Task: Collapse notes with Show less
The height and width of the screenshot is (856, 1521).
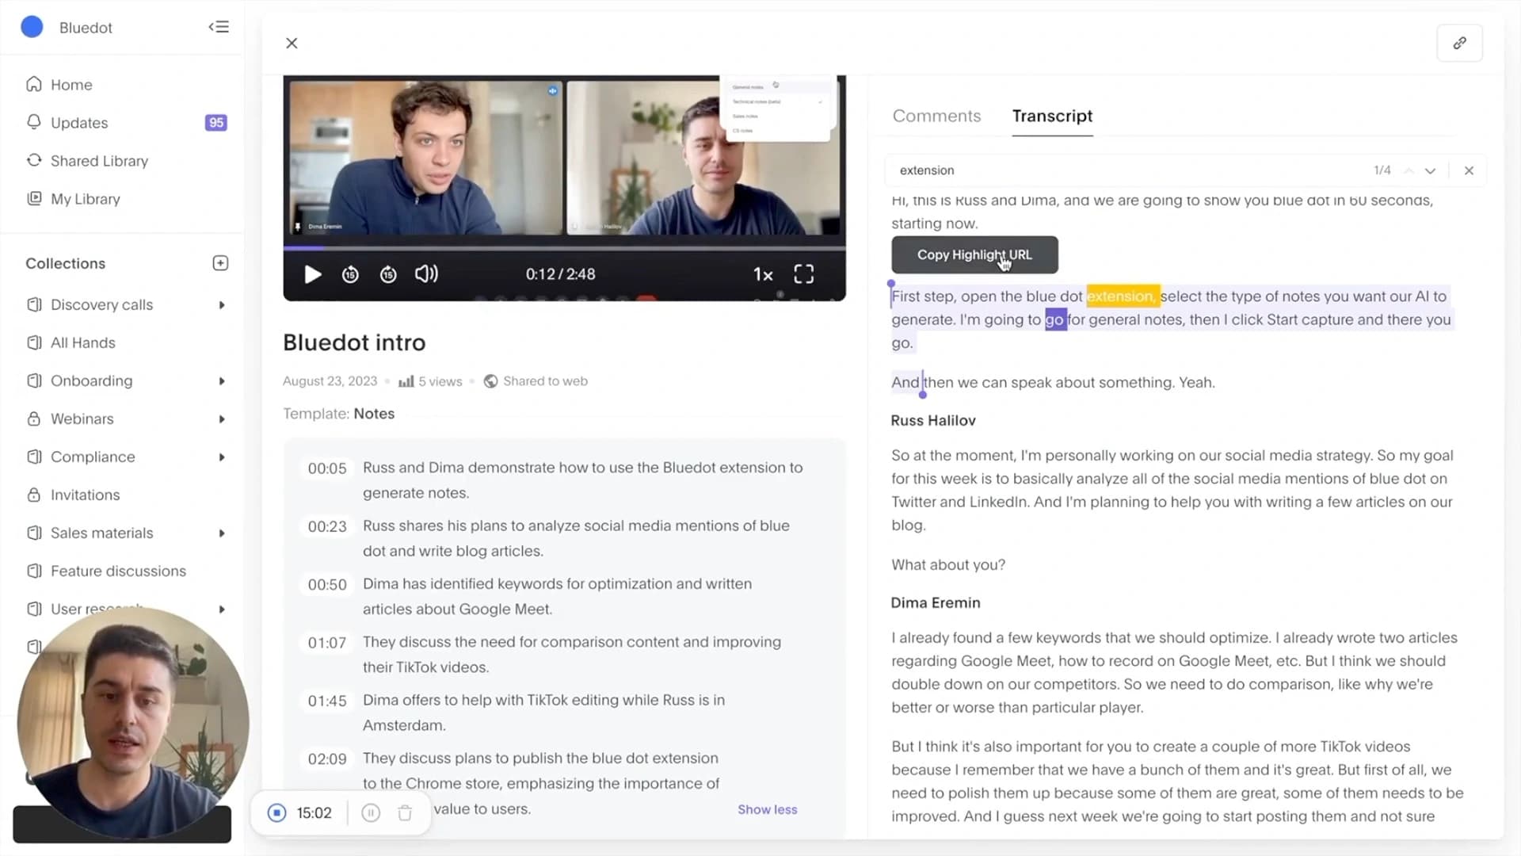Action: [767, 809]
